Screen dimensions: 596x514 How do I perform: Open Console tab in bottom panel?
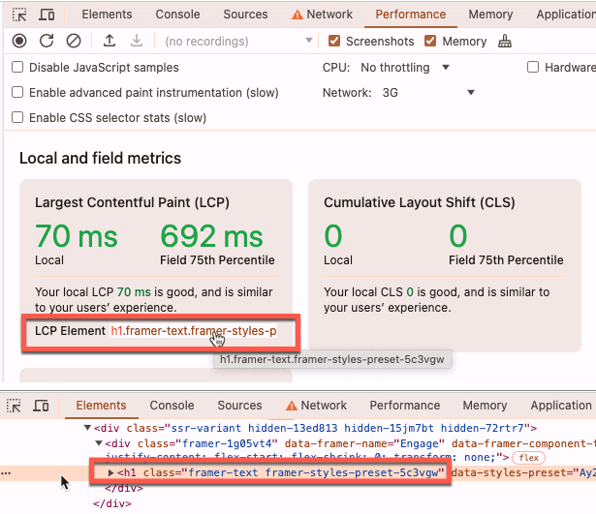coord(172,406)
